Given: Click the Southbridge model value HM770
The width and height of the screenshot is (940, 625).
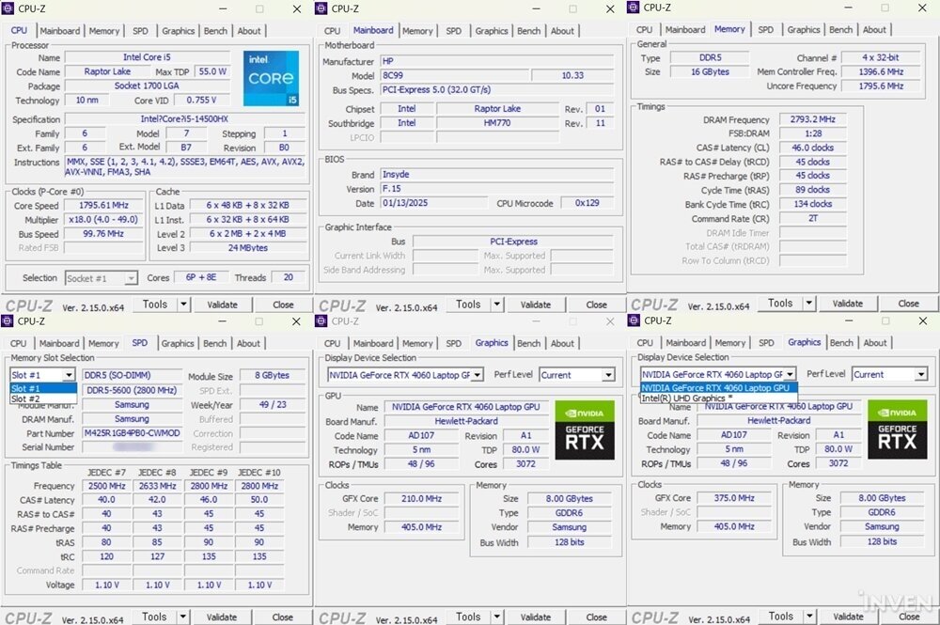Looking at the screenshot, I should pos(497,123).
